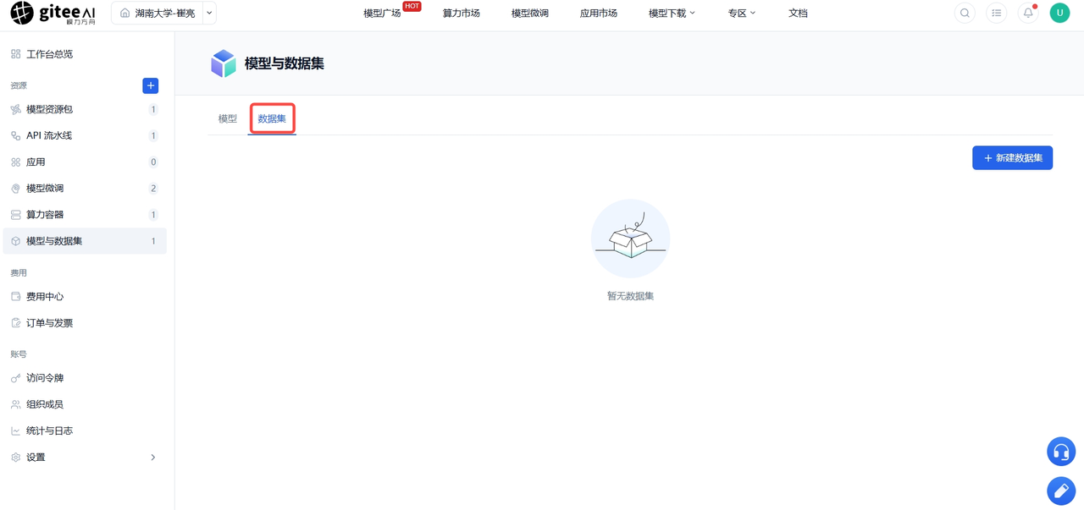Open the green user avatar menu

1059,13
